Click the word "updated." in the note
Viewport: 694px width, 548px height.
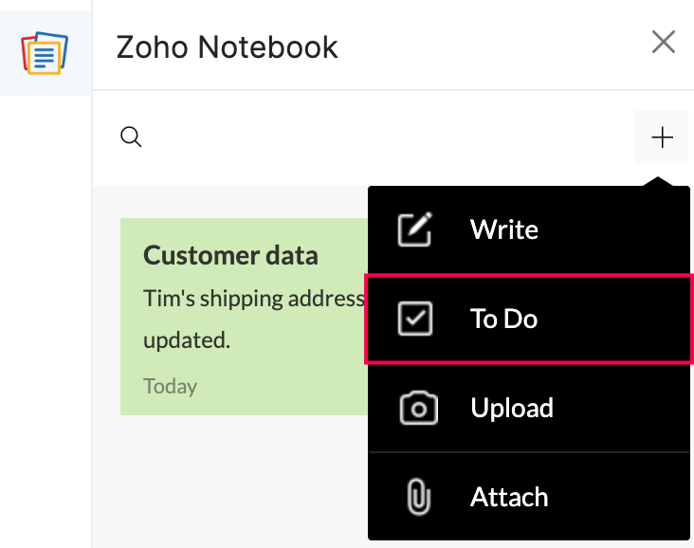[187, 340]
